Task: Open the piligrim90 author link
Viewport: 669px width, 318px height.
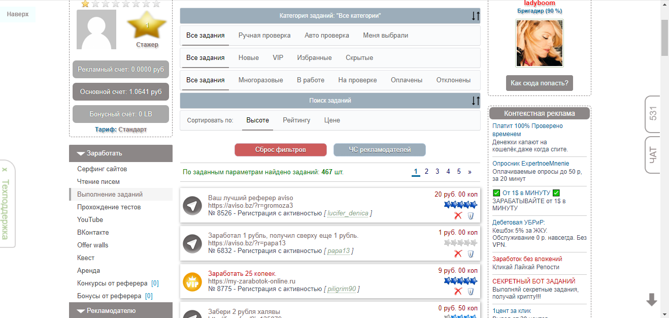Action: [342, 289]
